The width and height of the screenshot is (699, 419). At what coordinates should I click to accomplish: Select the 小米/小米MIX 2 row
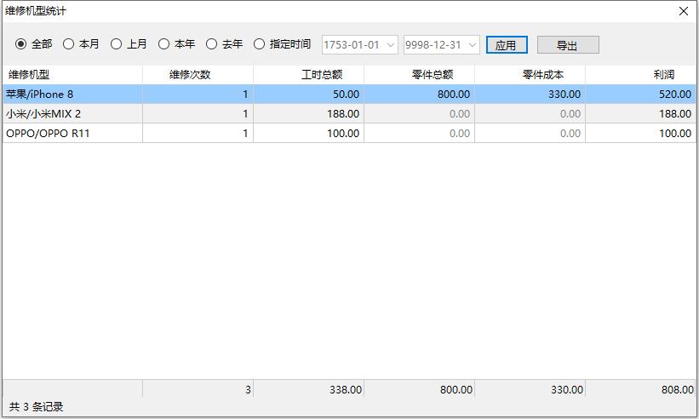pyautogui.click(x=349, y=113)
